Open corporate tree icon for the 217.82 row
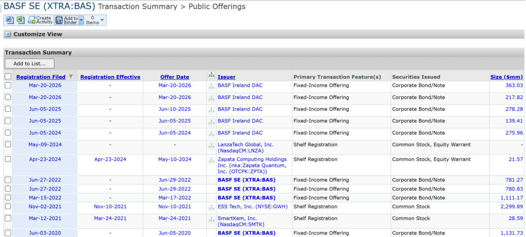This screenshot has height=237, width=526. tap(211, 98)
